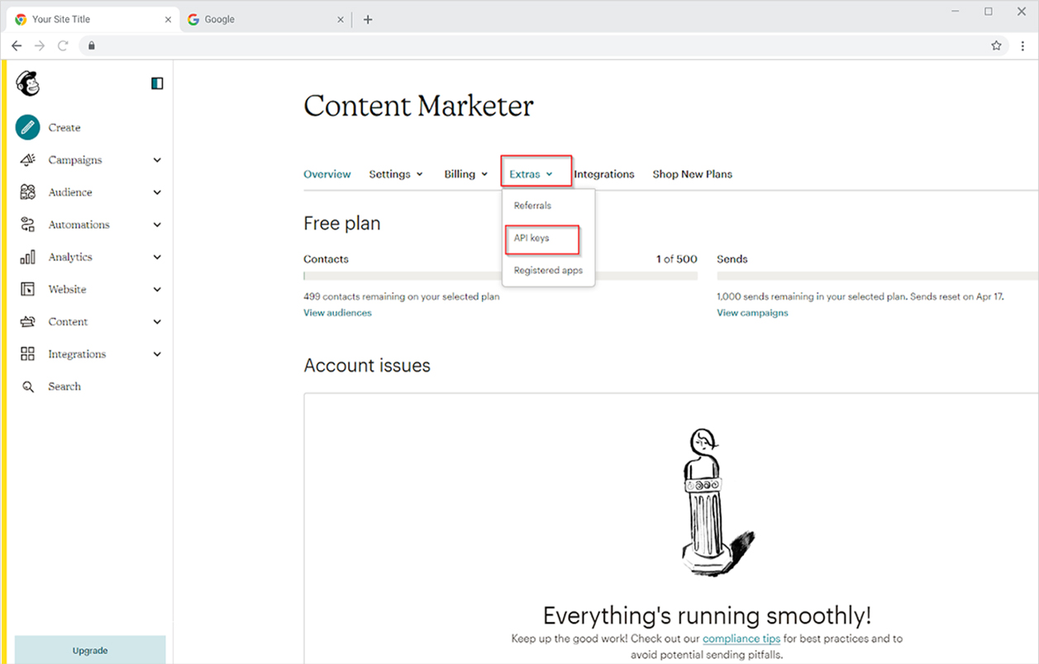Switch to the Integrations tab

604,174
